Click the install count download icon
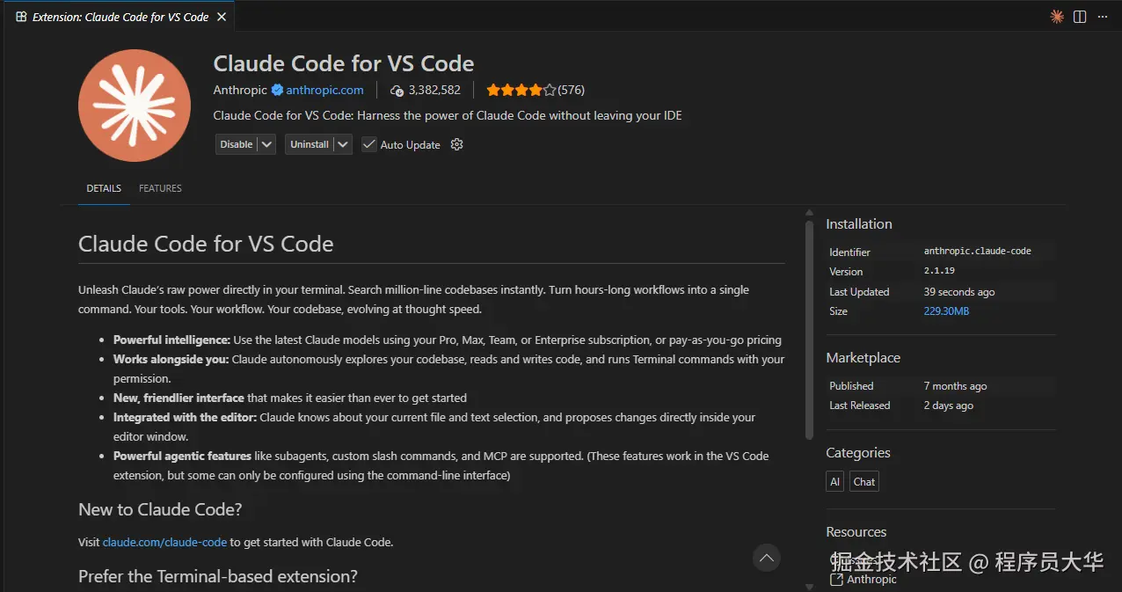Image resolution: width=1122 pixels, height=592 pixels. click(397, 90)
